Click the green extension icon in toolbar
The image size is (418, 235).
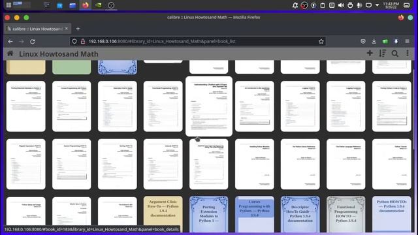(385, 41)
